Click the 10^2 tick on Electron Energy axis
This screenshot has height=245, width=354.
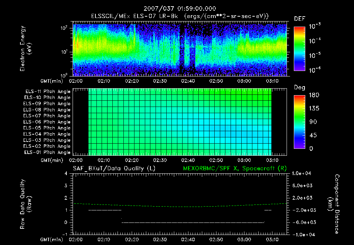pos(64,28)
